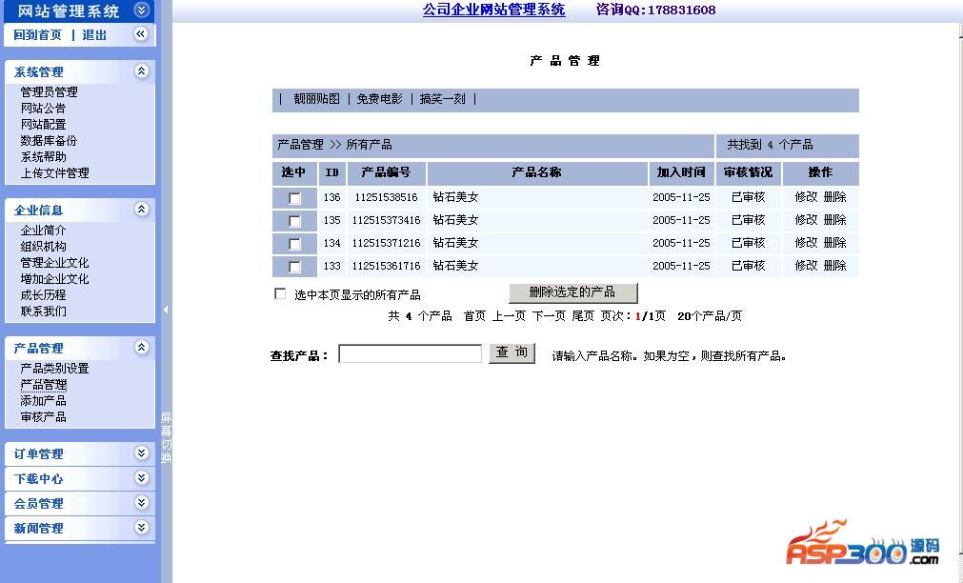Click 公司企业网站管理系统 header link
The height and width of the screenshot is (583, 963).
pyautogui.click(x=493, y=10)
